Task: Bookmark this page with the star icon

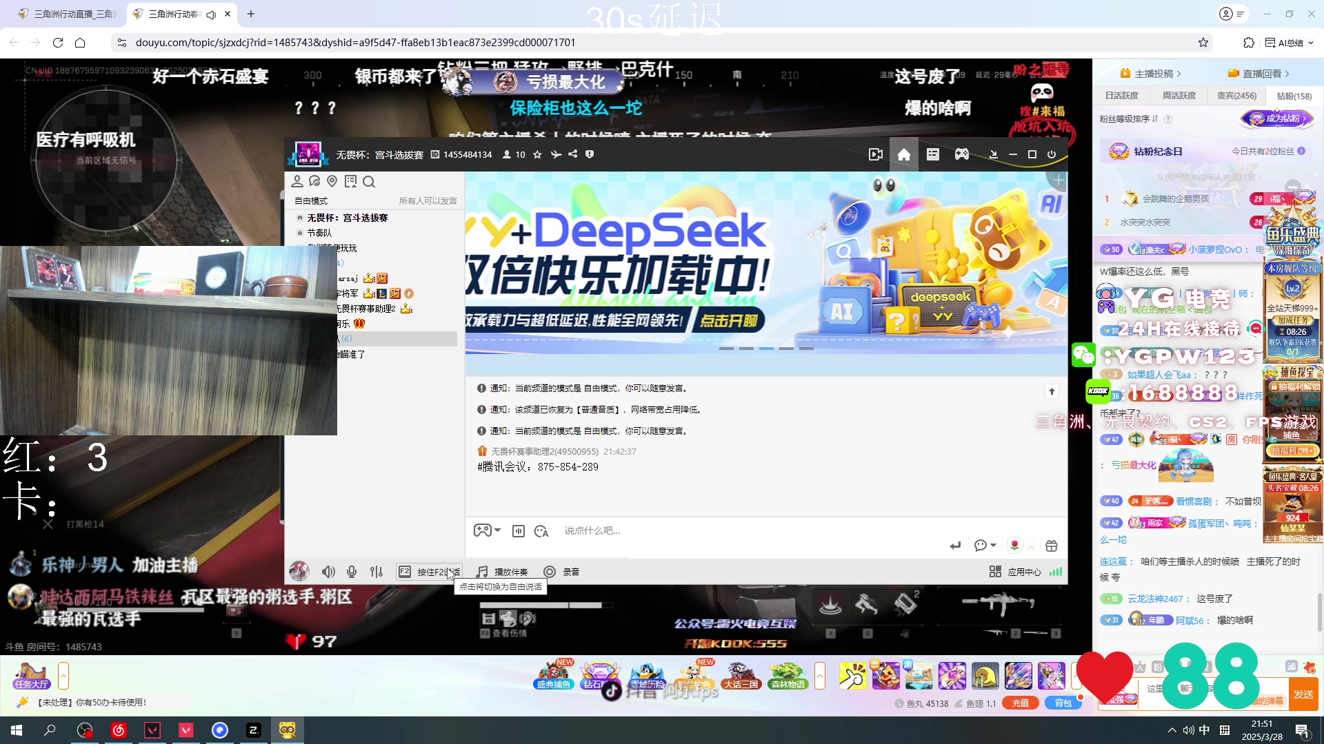Action: point(1203,43)
